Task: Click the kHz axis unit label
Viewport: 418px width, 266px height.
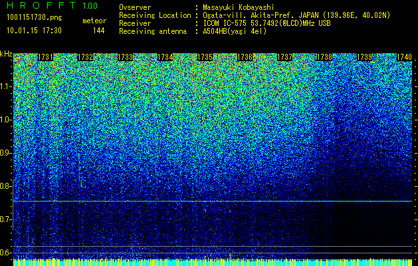Action: [x=6, y=54]
